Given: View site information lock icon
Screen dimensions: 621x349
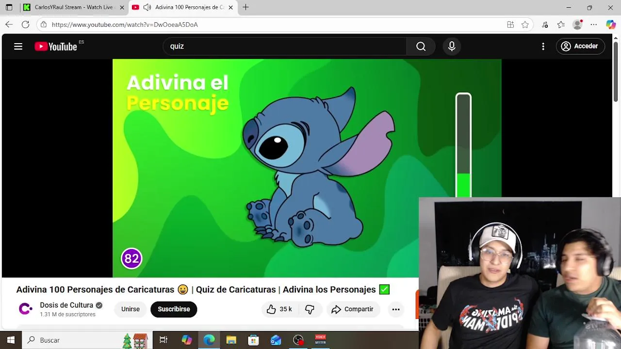Looking at the screenshot, I should 44,24.
